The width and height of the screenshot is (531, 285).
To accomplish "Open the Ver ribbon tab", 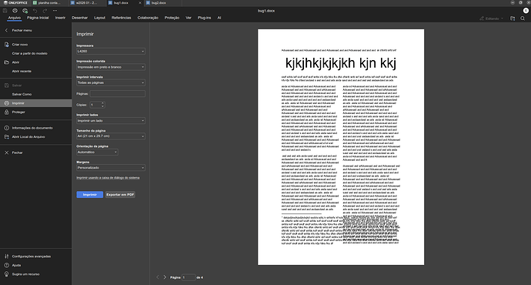I will [189, 18].
